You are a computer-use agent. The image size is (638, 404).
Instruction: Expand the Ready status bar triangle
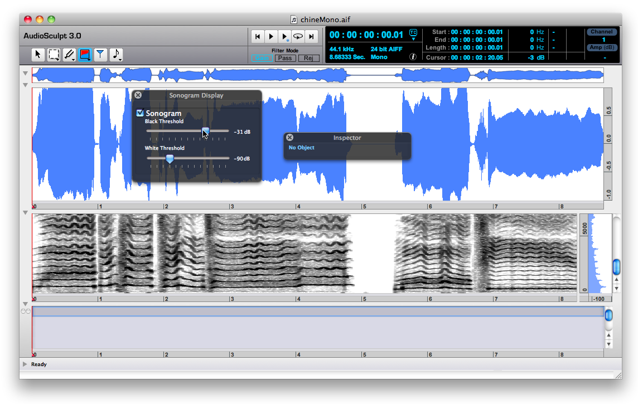click(x=25, y=364)
